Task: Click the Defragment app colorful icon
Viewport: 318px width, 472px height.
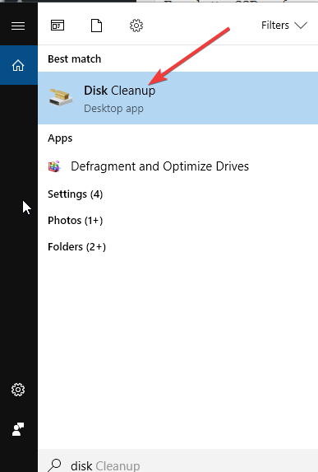Action: (x=54, y=166)
